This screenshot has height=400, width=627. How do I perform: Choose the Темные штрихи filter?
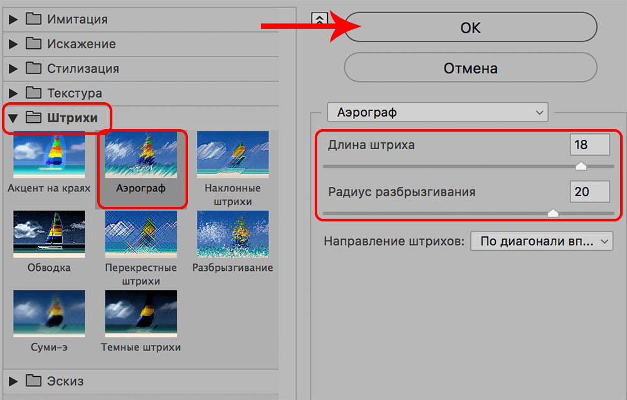pos(141,313)
